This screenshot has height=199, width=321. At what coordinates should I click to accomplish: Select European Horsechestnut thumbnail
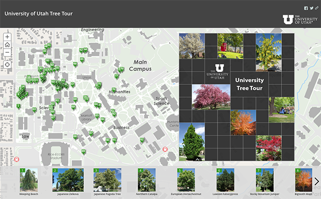186,180
